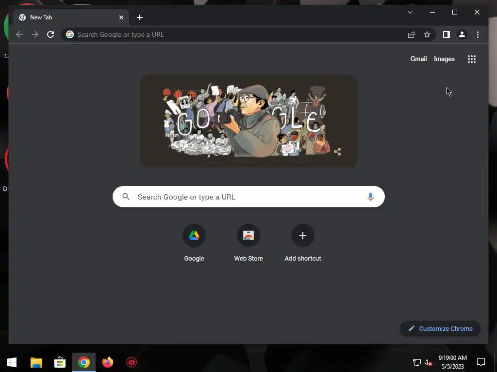Open the Google Doodle illustration
Image resolution: width=497 pixels, height=372 pixels.
pos(248,121)
